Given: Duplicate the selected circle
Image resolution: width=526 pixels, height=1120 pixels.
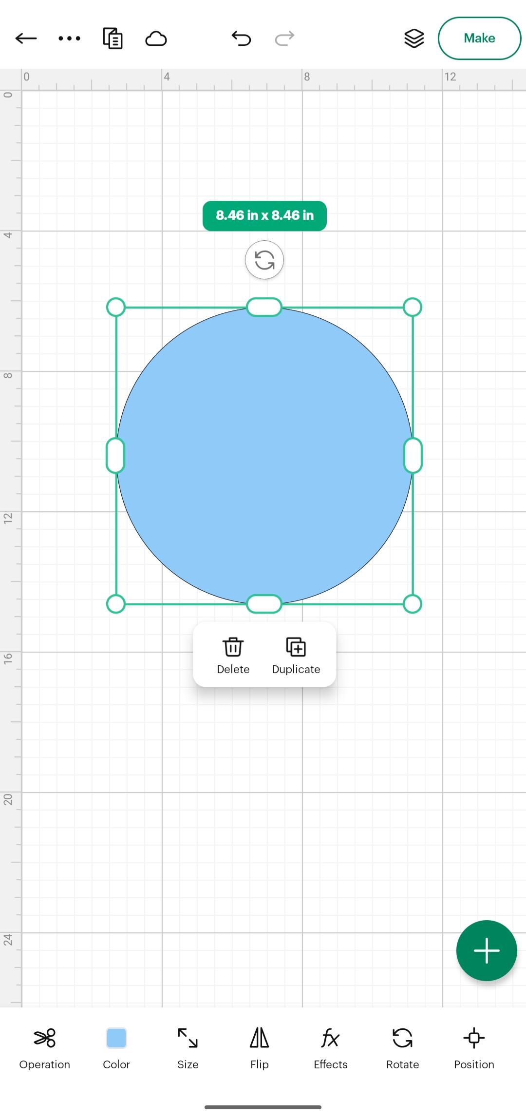Looking at the screenshot, I should click(296, 656).
